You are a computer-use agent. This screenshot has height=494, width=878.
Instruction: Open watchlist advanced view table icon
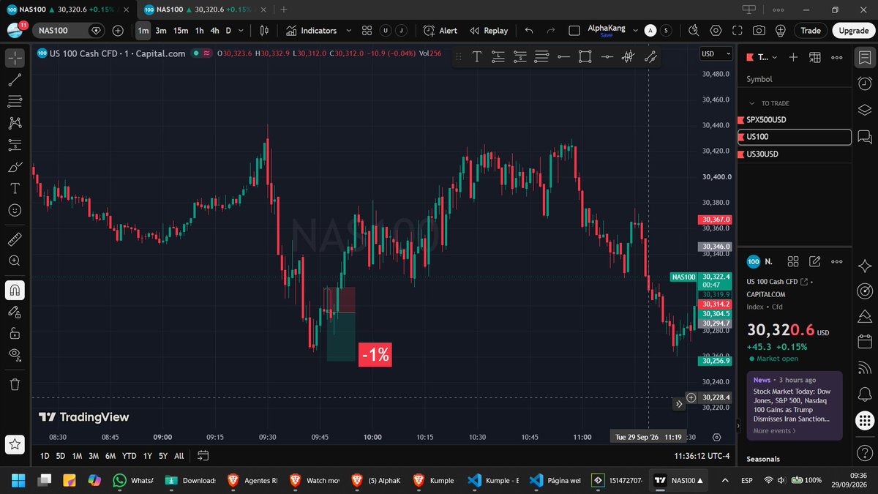pos(815,56)
